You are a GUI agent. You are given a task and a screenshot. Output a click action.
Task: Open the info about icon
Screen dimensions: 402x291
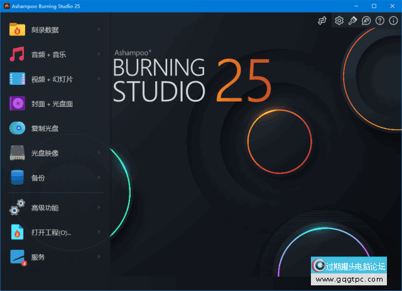[393, 21]
